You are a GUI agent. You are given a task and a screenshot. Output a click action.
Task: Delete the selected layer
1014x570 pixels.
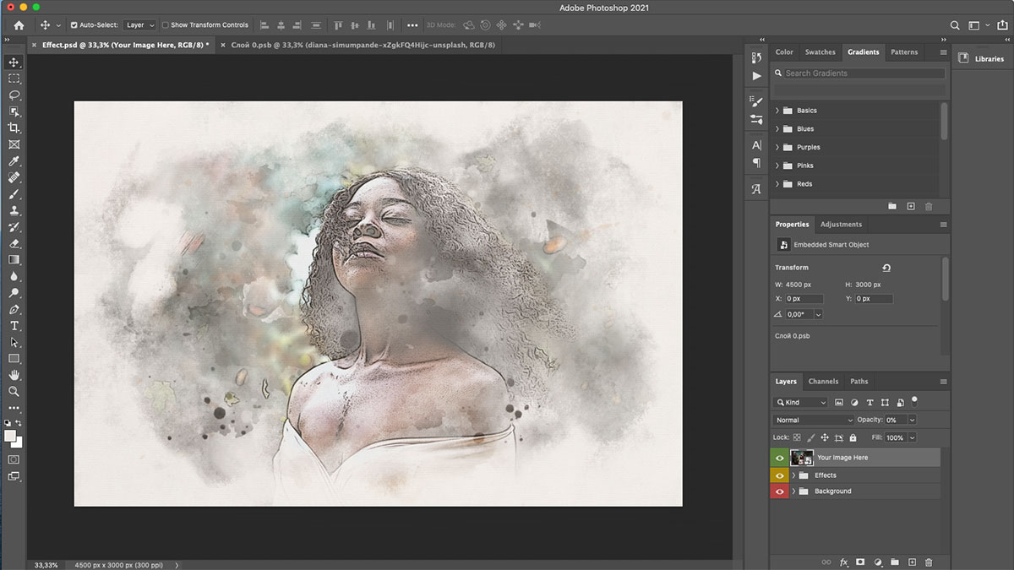[929, 562]
